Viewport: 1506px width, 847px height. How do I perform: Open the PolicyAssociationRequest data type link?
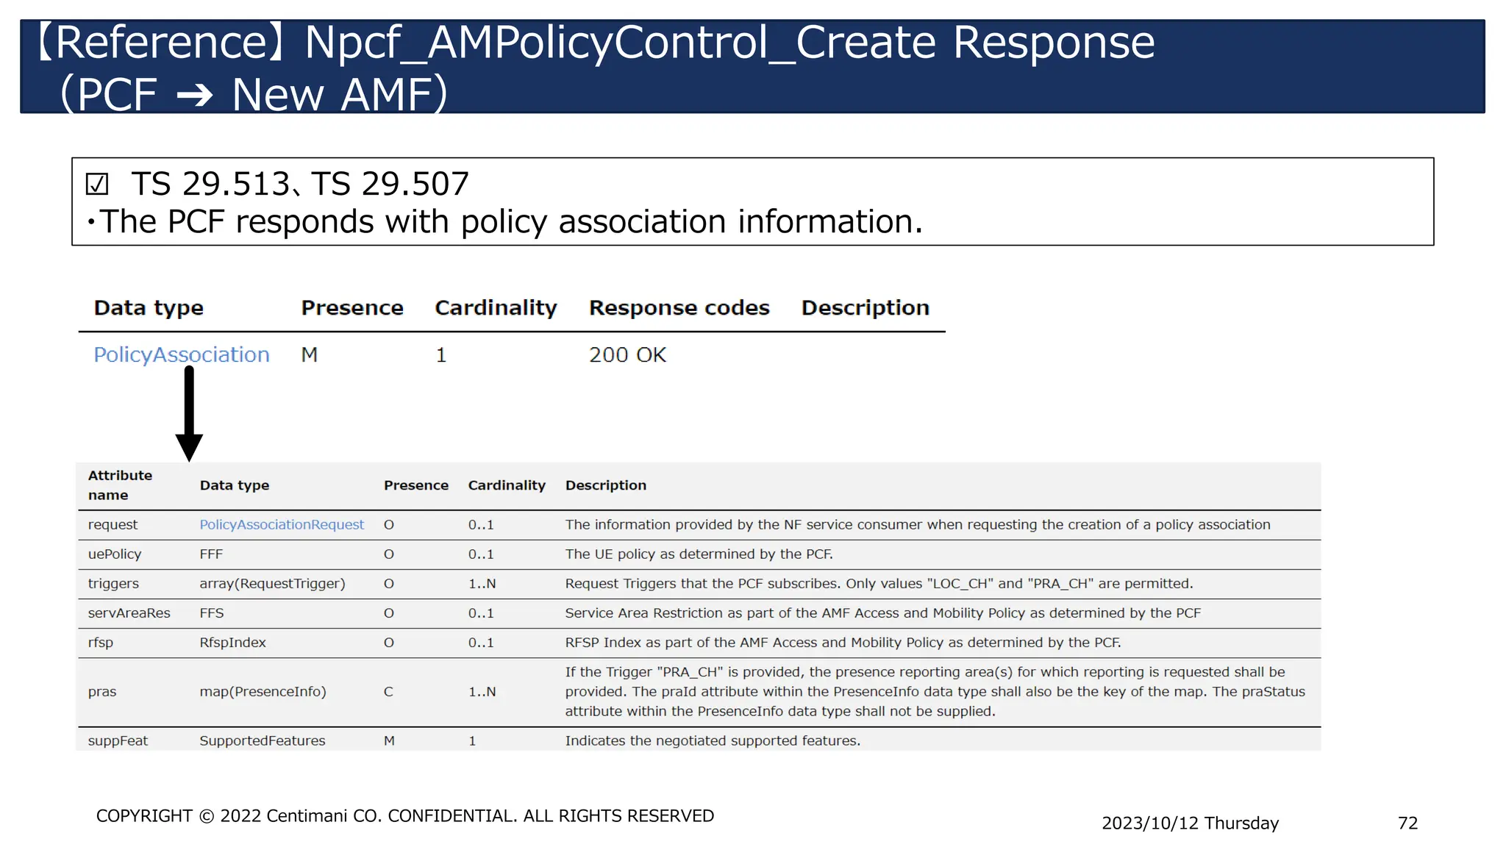point(282,525)
